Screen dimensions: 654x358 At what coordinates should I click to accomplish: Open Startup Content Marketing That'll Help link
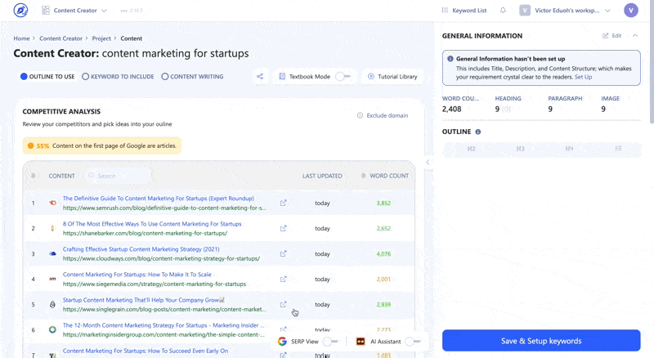(x=144, y=300)
